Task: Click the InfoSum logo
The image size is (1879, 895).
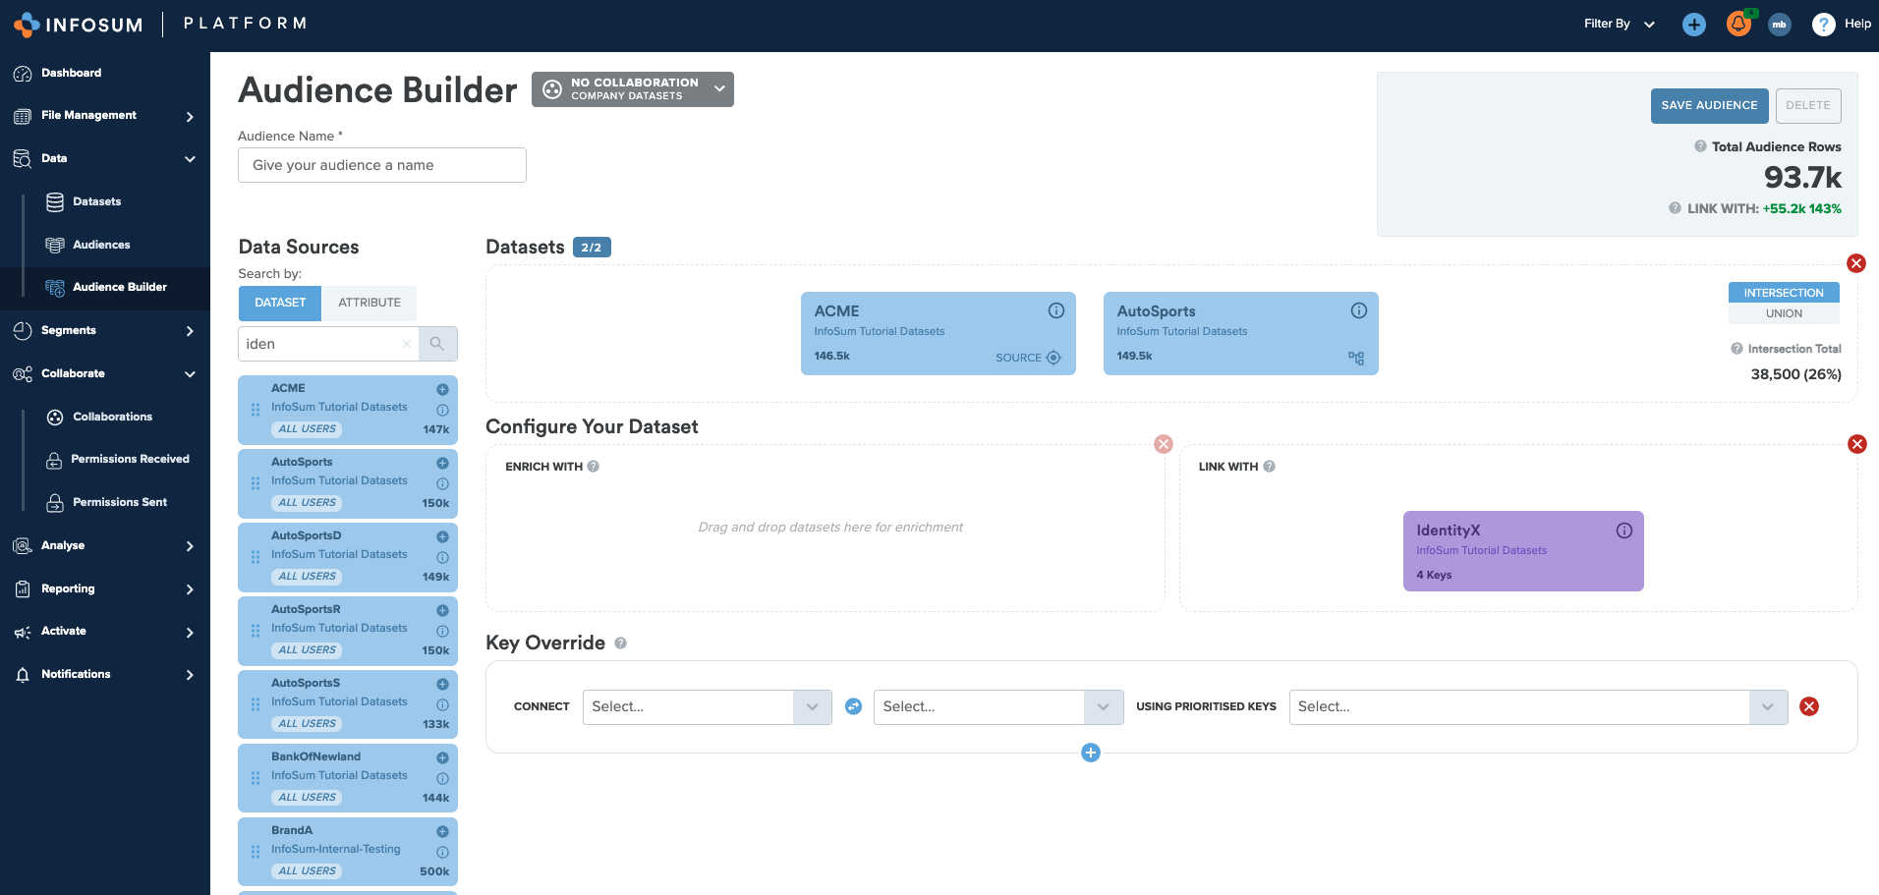Action: pos(79,25)
